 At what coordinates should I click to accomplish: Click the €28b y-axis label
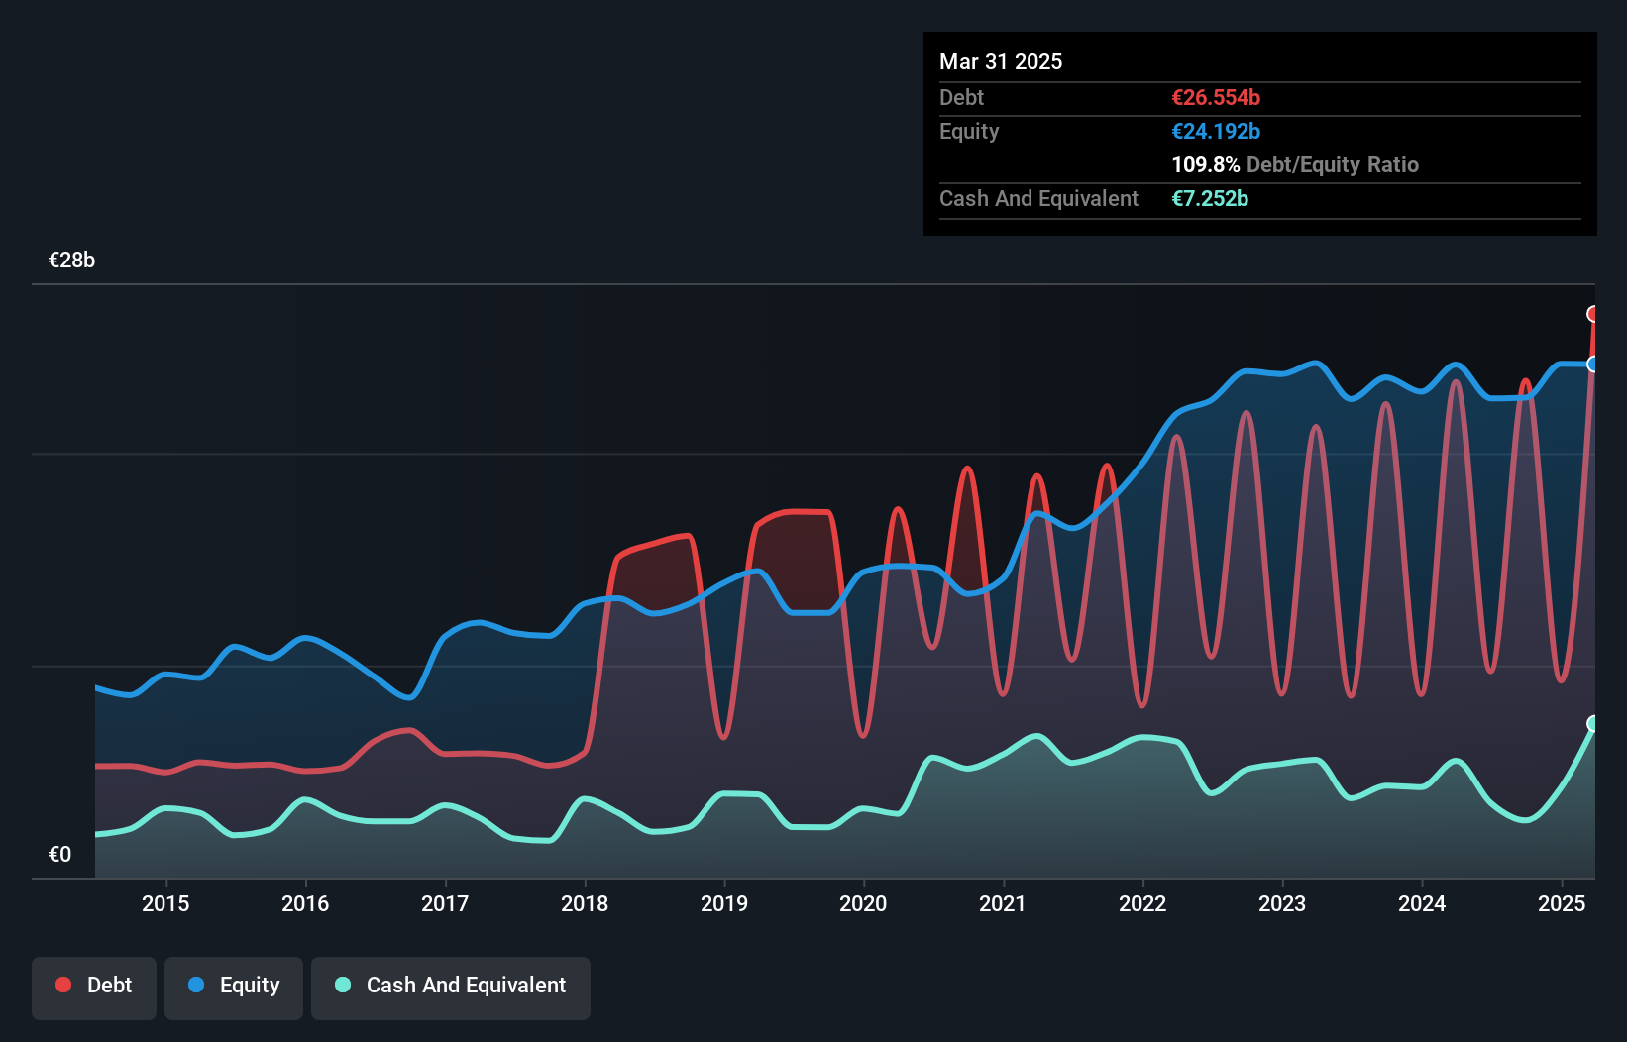click(x=72, y=260)
